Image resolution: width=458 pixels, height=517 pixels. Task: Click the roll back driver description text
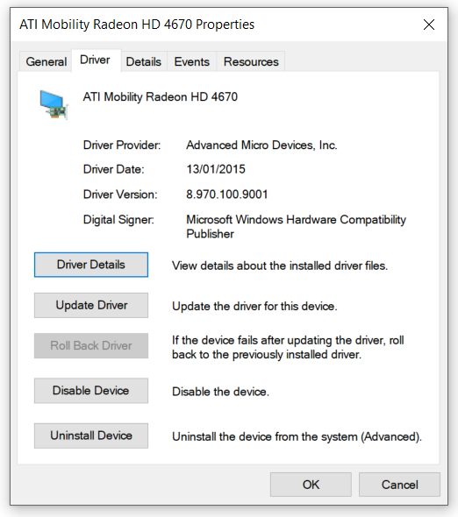point(288,347)
